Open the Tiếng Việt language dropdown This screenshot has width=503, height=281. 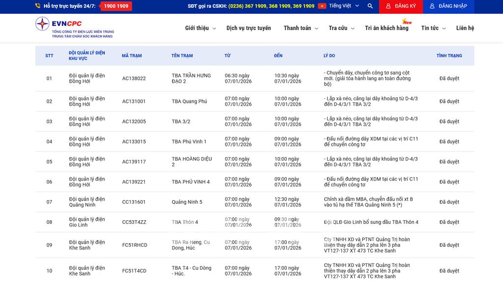coord(344,6)
